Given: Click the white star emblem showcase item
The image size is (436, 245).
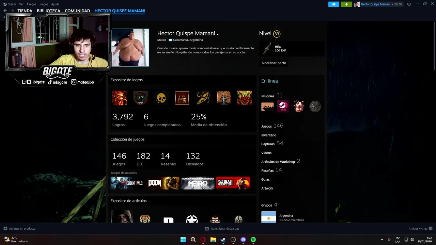Looking at the screenshot, I should tap(192, 219).
